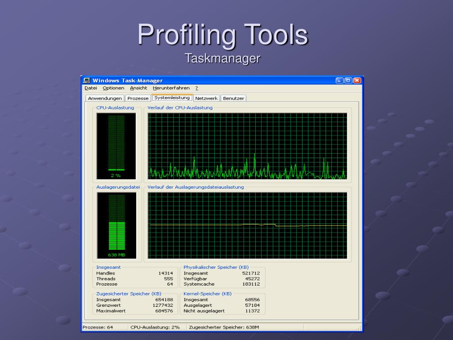Click status bar Zugesicherter Speicher: 638M

point(224,327)
